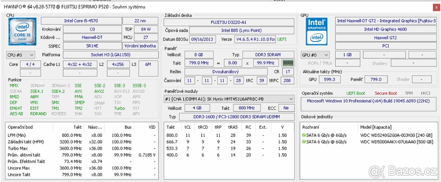Select the DDR3 SDRAM memory type field
This screenshot has height=182, width=441.
click(269, 55)
